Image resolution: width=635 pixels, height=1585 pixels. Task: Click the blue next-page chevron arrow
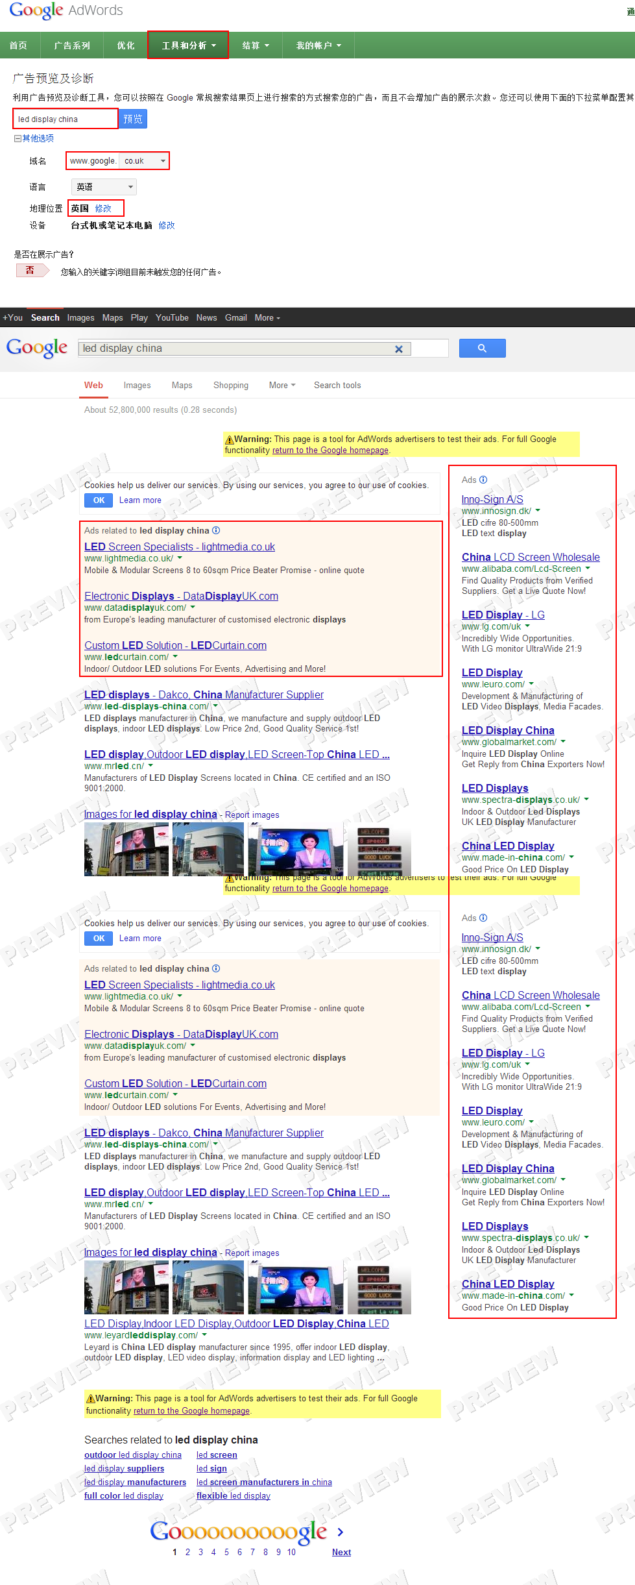[341, 1532]
